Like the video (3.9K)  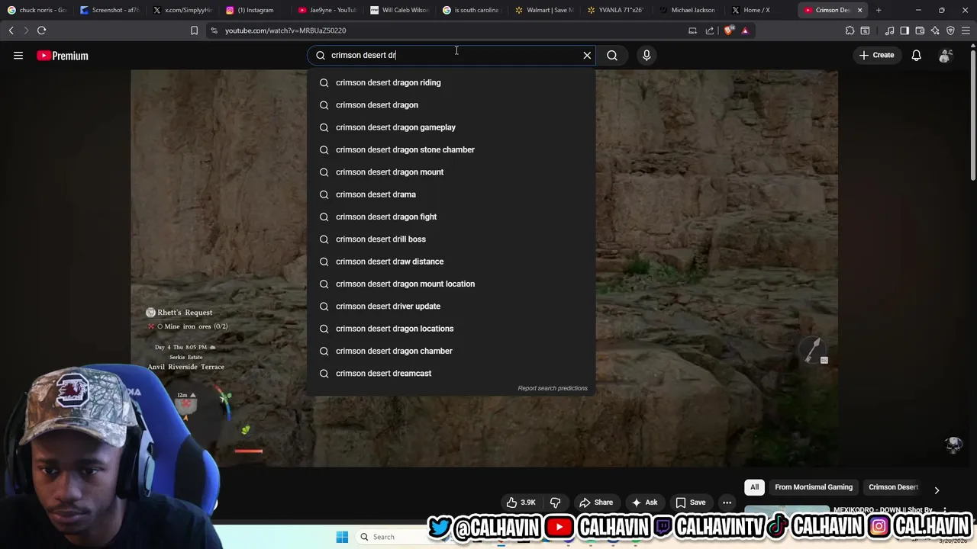521,502
